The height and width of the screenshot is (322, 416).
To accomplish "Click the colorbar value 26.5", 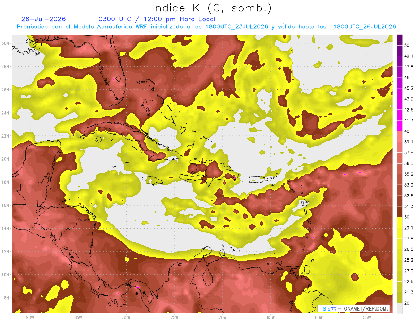I will pyautogui.click(x=409, y=249).
